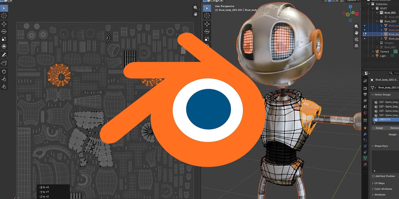
Task: Select the Pinch sculpt tool in UV editor
Action: click(4, 86)
